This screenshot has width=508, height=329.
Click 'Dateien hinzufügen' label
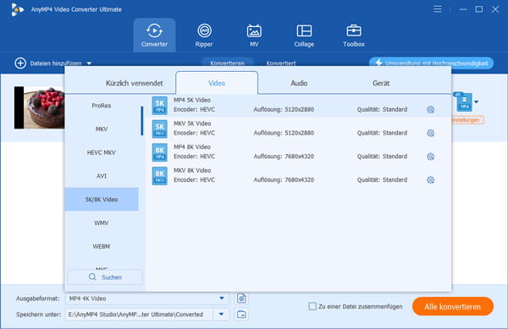(x=56, y=63)
